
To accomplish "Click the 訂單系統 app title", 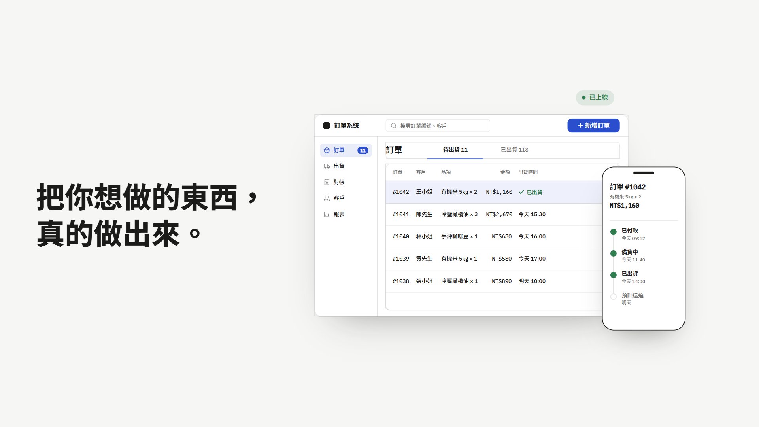I will pyautogui.click(x=347, y=125).
